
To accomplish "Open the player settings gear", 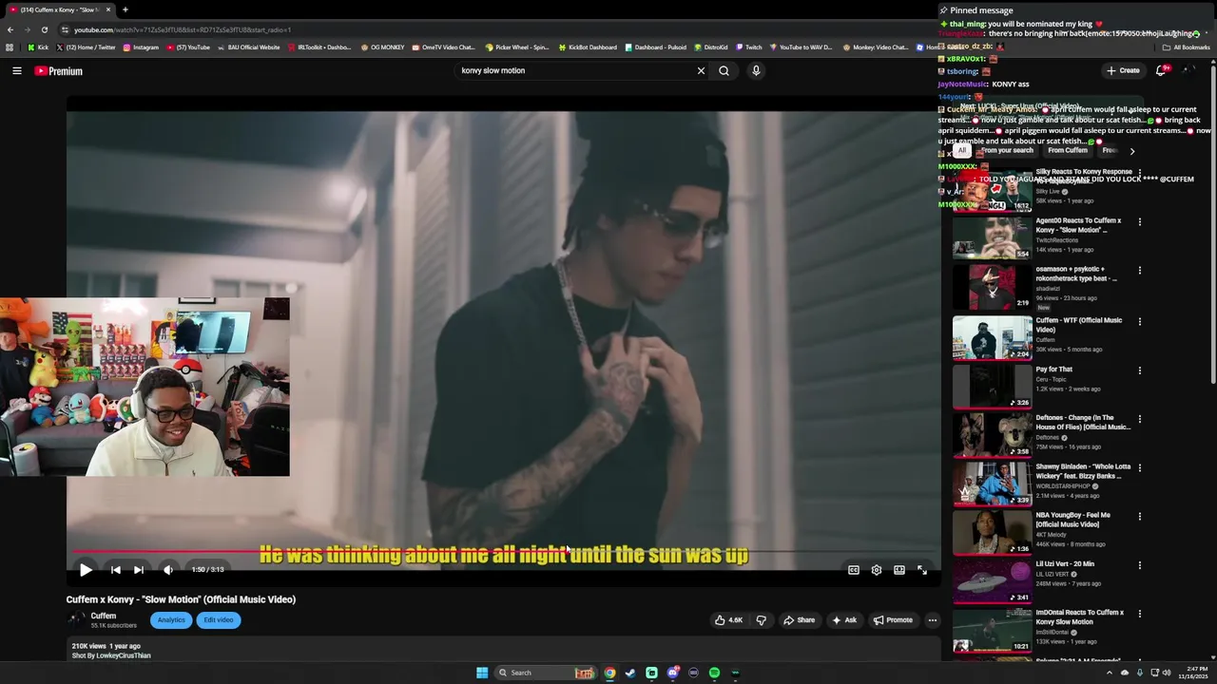I will 877,570.
